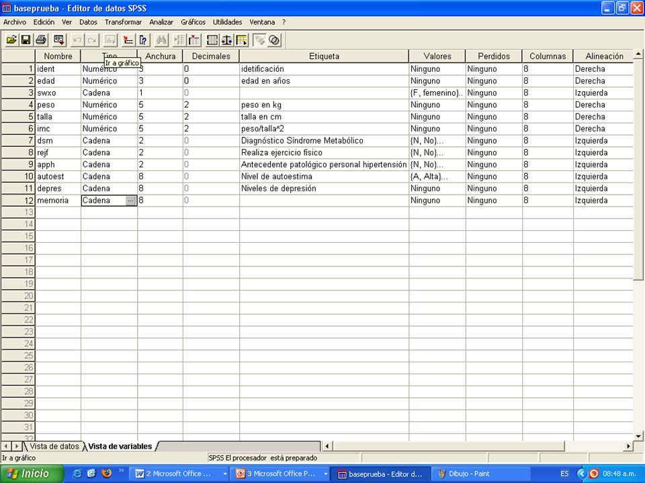The image size is (645, 483).
Task: Click the Insert variable toolbar icon
Action: click(x=194, y=40)
